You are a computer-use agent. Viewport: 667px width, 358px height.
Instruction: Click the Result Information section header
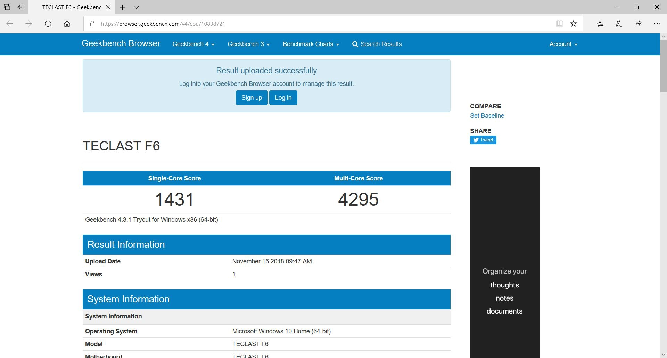(266, 245)
